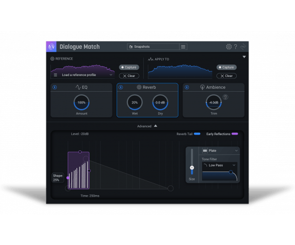Click the EQ Amount knob at 100%

coord(82,103)
